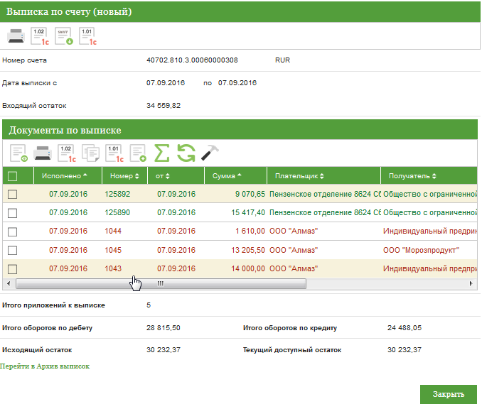Sort table by Номер column
The width and height of the screenshot is (482, 409).
pyautogui.click(x=124, y=175)
